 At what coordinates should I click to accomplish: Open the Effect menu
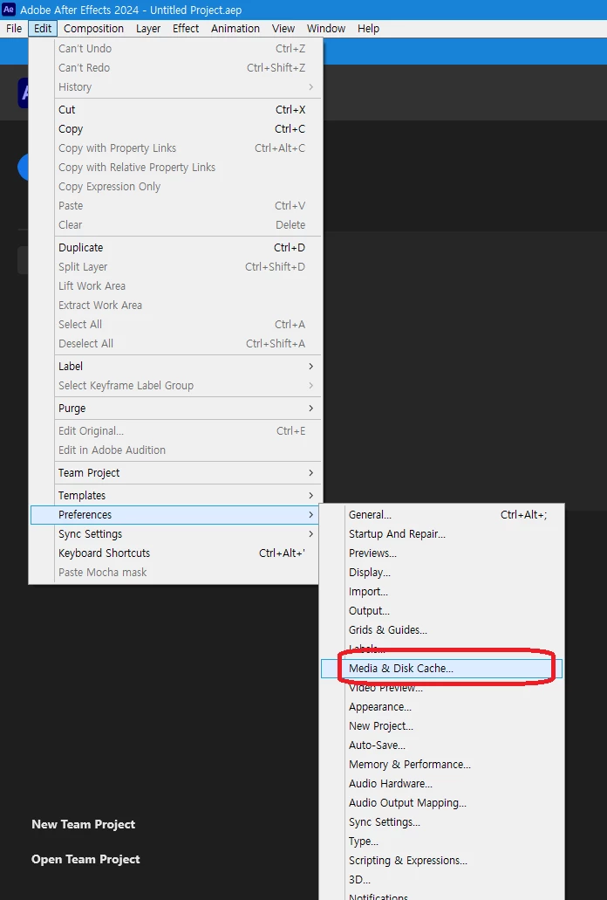186,28
